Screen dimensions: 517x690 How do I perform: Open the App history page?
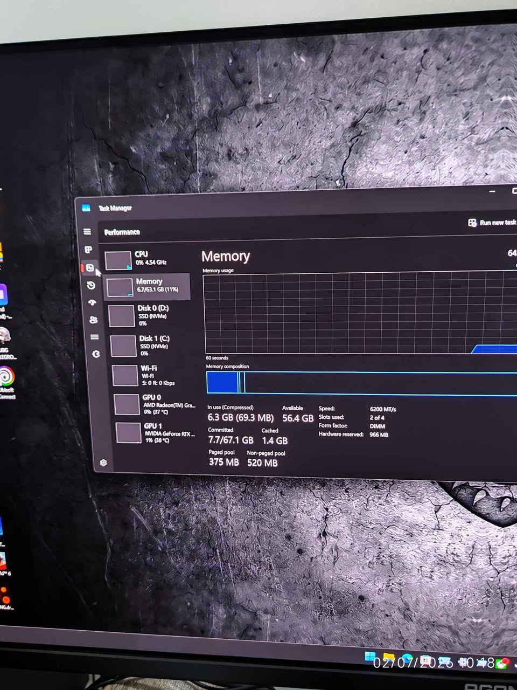tap(91, 285)
